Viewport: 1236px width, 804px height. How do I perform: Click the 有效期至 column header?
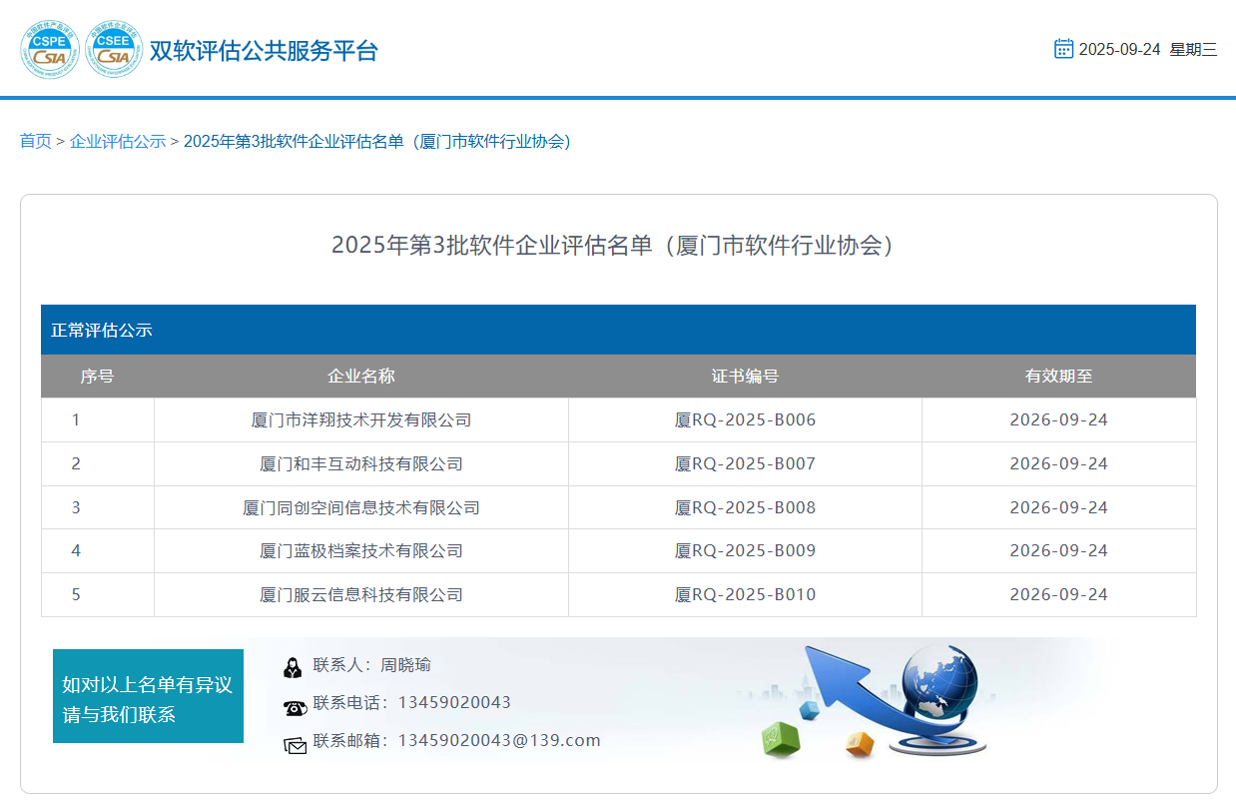[x=1058, y=377]
